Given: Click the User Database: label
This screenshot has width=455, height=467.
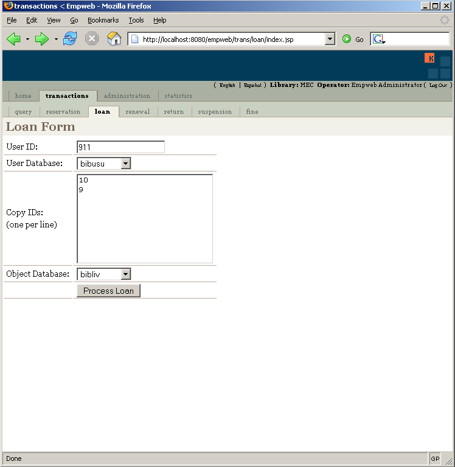Looking at the screenshot, I should (34, 163).
